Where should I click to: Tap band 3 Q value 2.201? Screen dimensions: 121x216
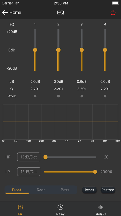coord(82,89)
